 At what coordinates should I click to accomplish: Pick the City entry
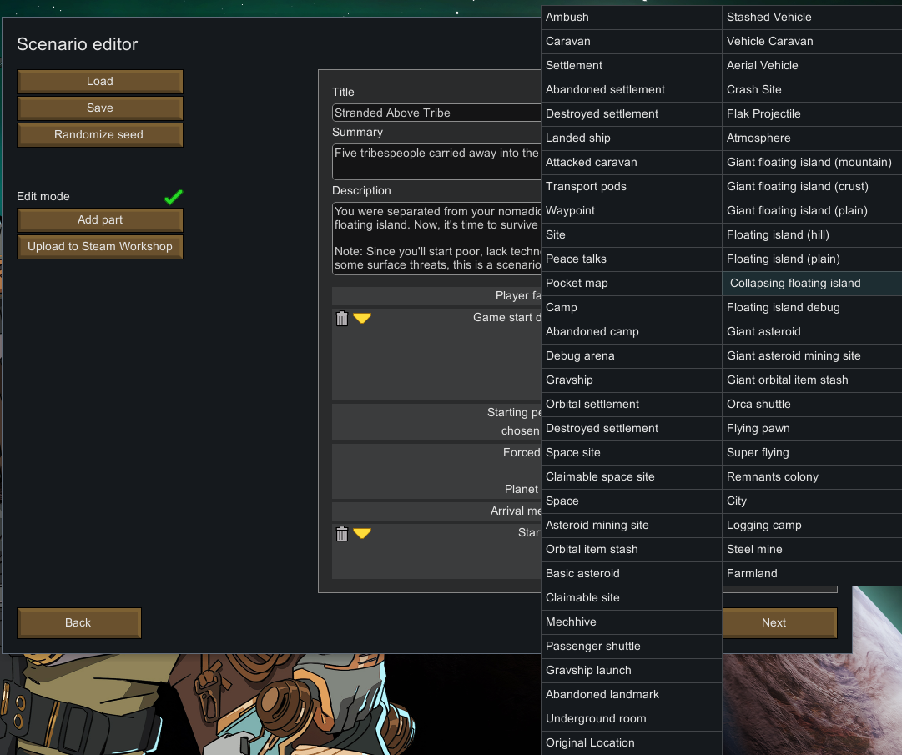[812, 501]
